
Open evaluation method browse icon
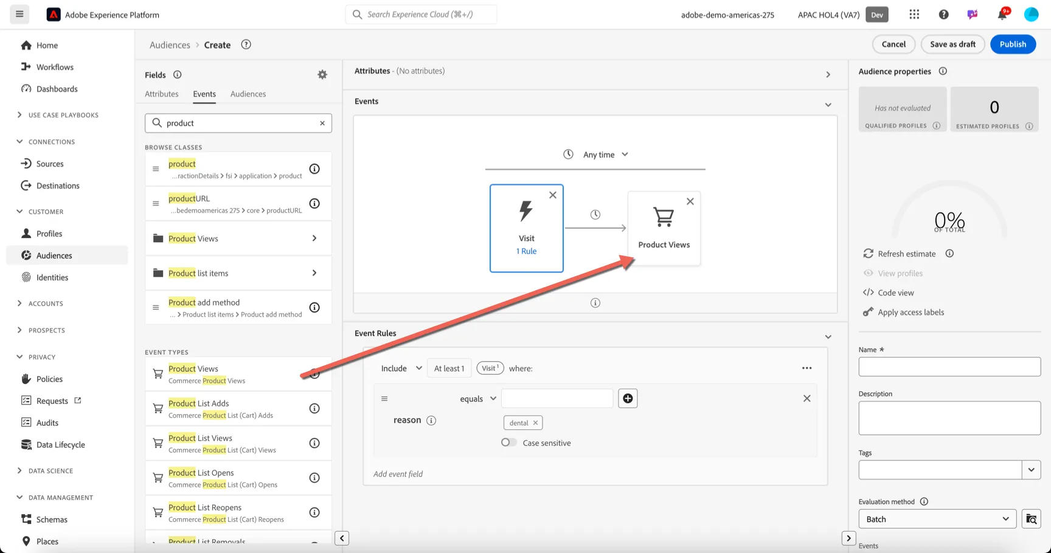(1032, 519)
